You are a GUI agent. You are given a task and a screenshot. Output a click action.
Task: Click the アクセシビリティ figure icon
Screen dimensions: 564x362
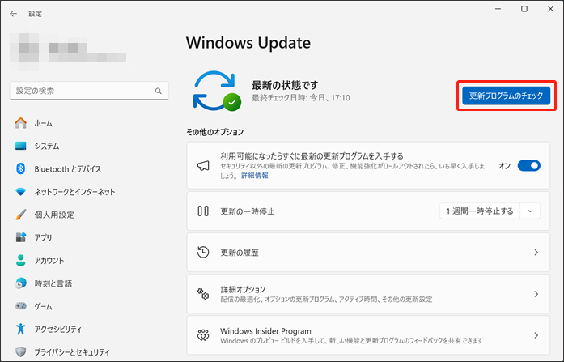point(21,329)
